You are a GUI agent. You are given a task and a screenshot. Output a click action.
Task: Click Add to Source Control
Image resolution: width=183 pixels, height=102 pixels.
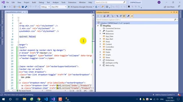(164, 95)
